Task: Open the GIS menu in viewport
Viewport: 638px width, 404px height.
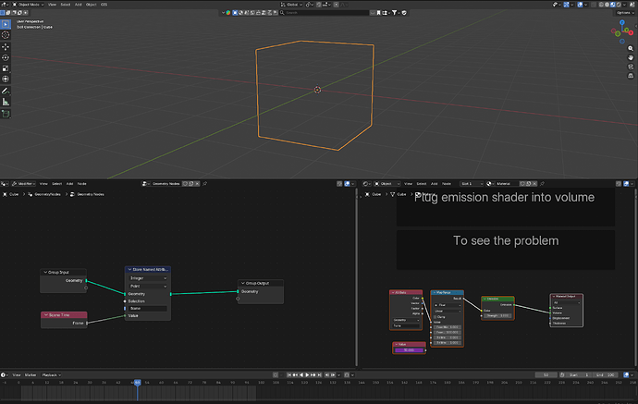Action: pos(104,5)
